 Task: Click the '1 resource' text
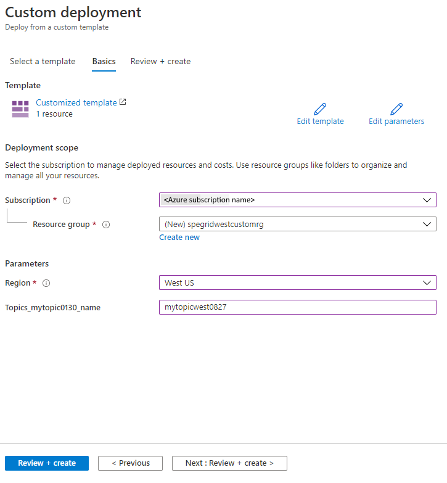[x=54, y=114]
